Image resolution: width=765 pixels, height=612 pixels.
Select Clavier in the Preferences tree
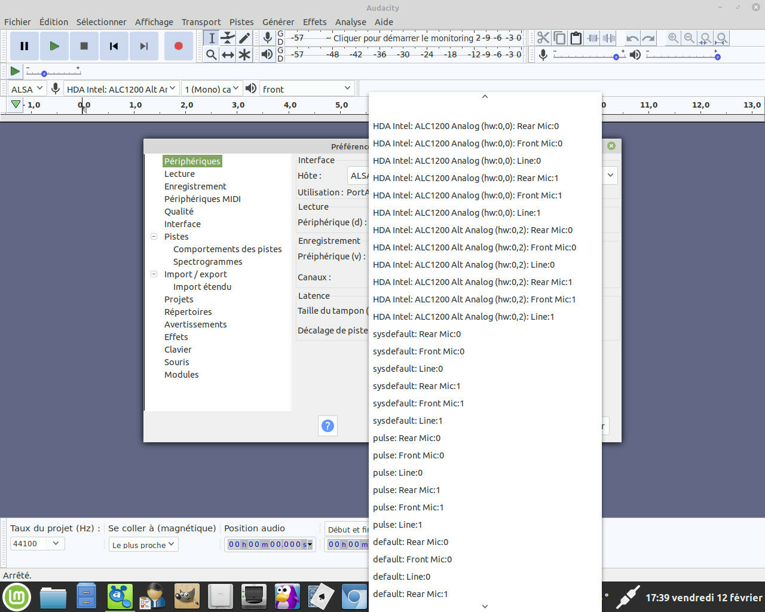pos(178,350)
